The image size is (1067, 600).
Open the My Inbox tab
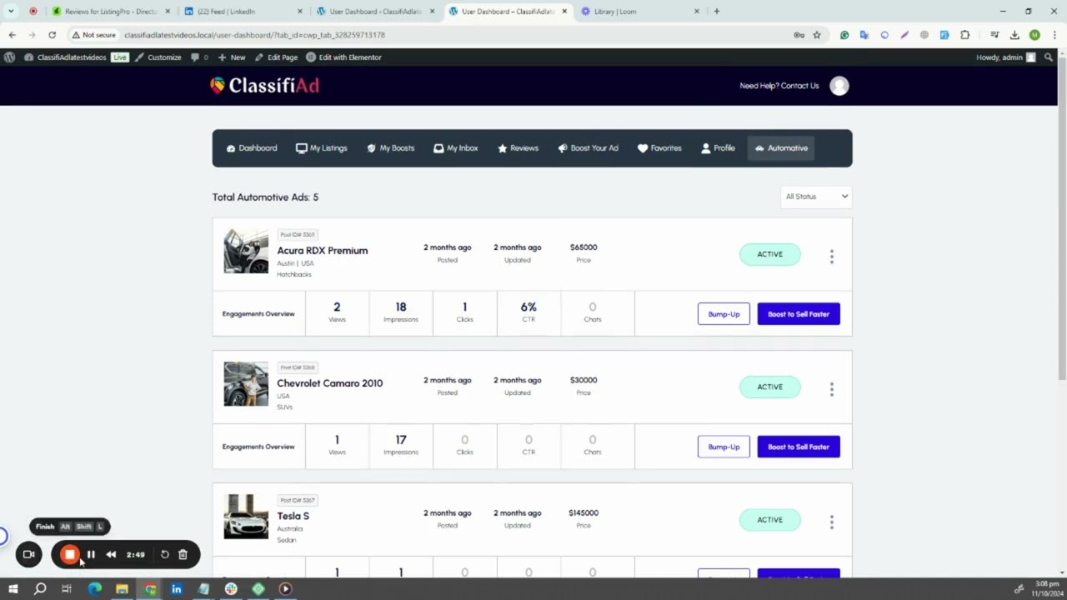pos(456,148)
